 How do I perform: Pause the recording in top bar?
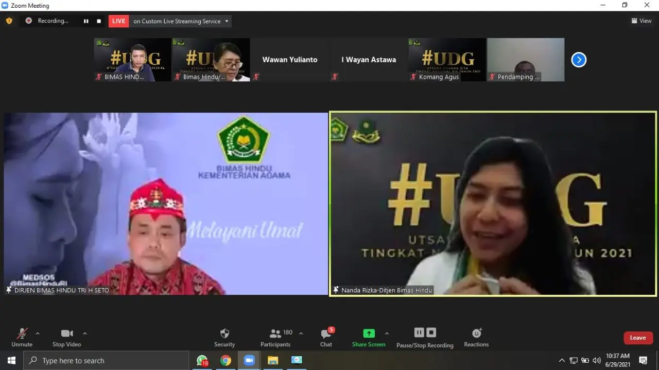pos(86,21)
